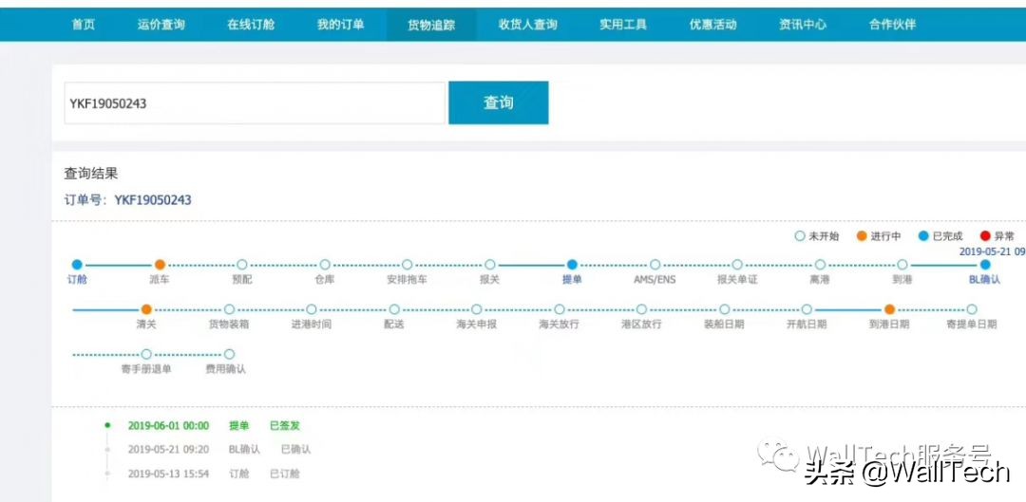
Task: Open 运价查询 in the navigation bar
Action: click(161, 25)
